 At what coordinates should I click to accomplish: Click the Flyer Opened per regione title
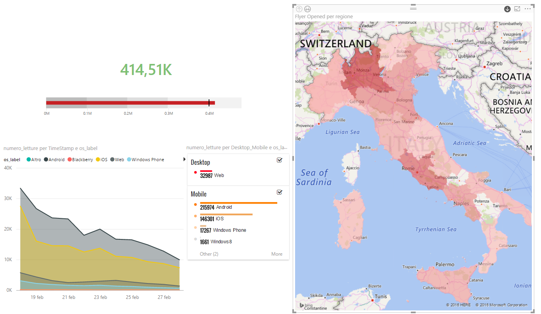324,17
